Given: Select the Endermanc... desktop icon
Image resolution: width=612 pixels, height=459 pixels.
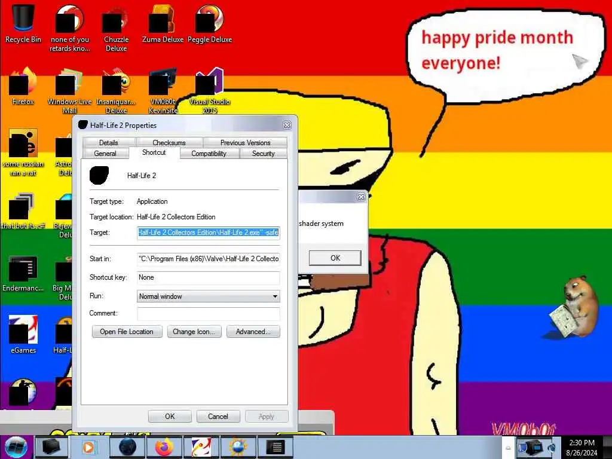Looking at the screenshot, I should click(x=23, y=273).
